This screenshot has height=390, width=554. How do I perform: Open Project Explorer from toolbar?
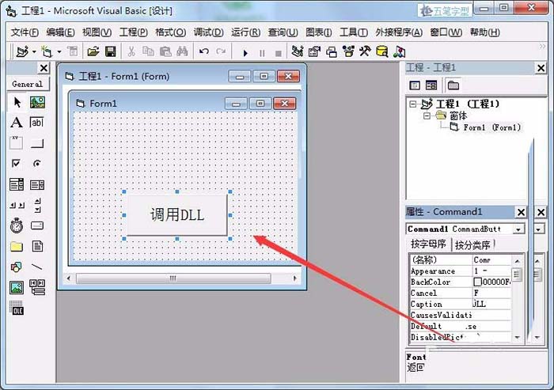tap(298, 52)
